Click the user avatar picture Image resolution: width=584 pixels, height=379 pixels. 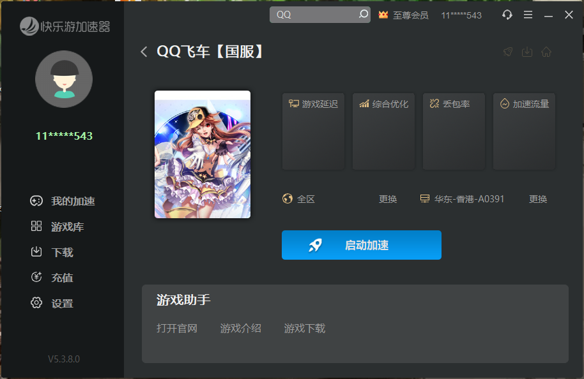[64, 79]
